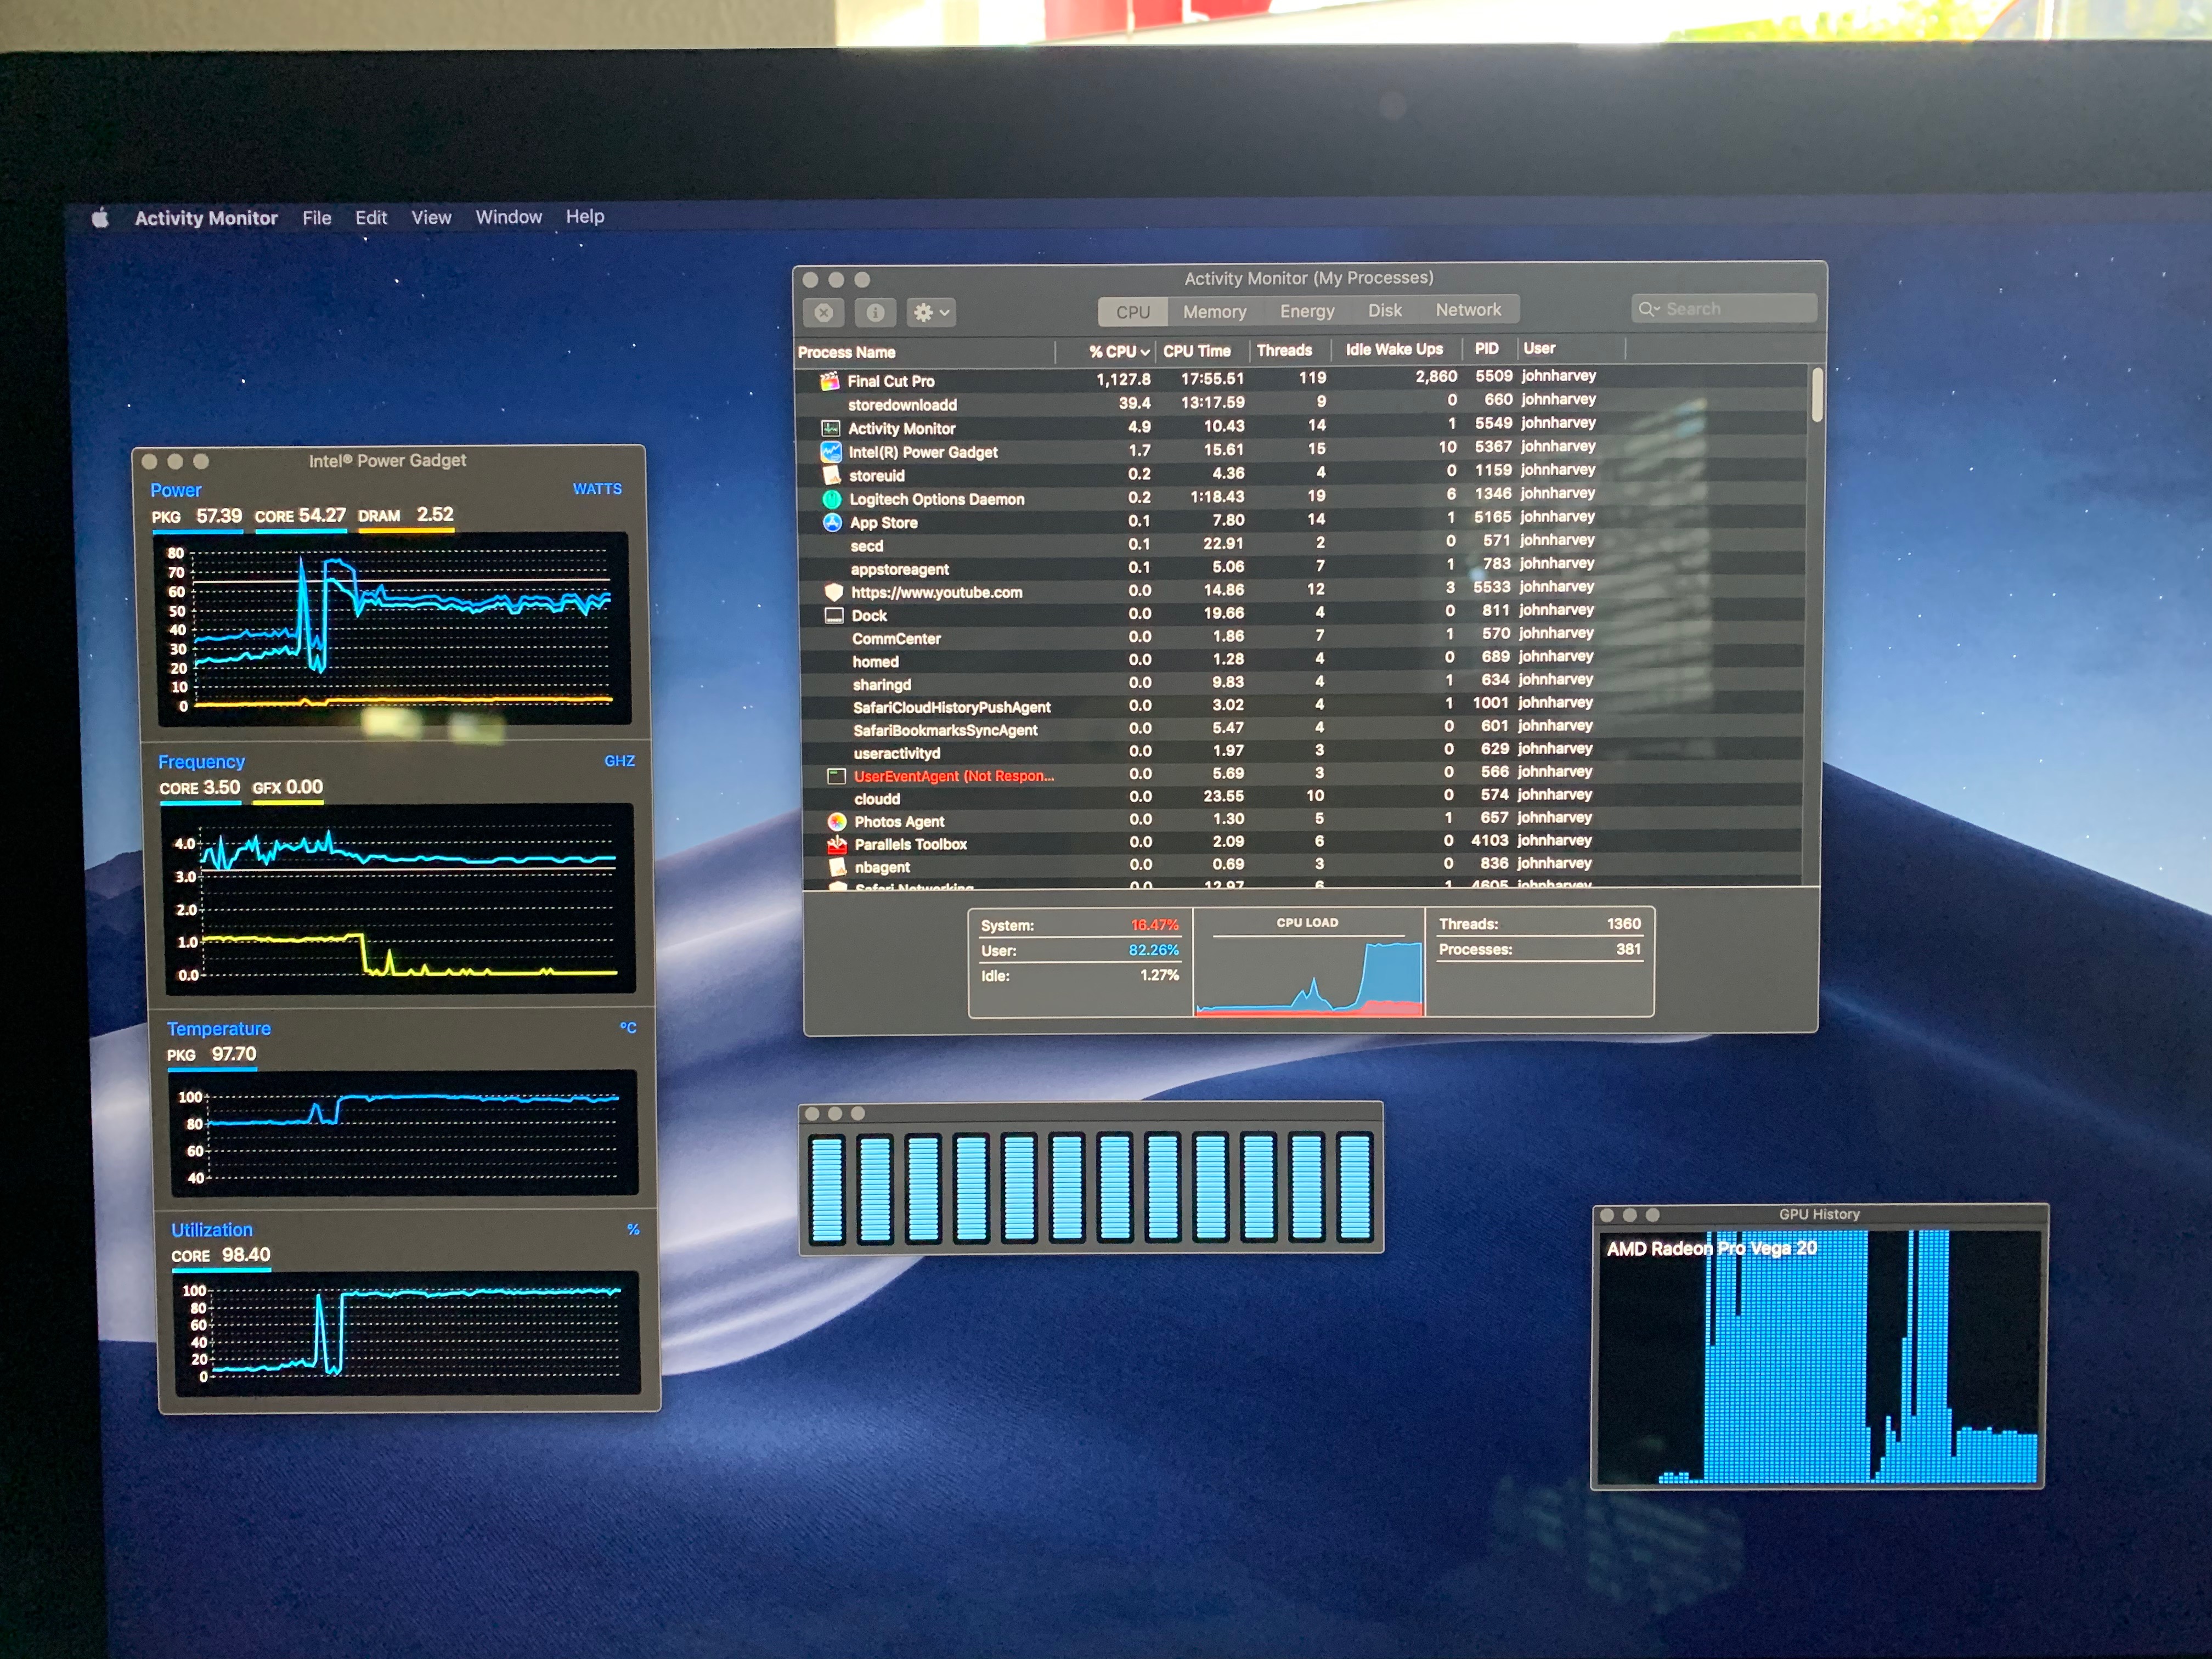
Task: Open the gear action dropdown
Action: pos(931,313)
